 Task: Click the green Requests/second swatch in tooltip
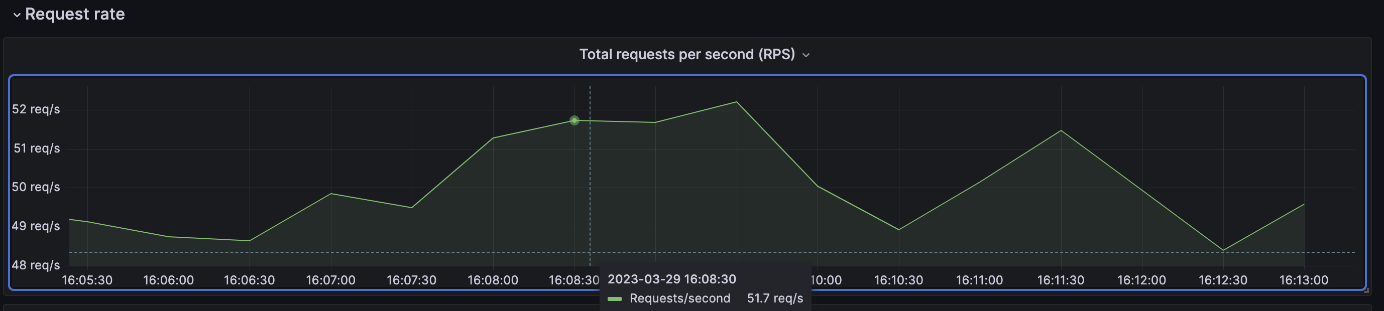coord(614,298)
